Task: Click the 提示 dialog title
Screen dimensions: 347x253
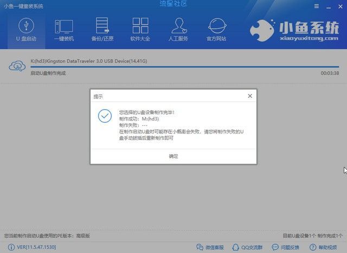Action: (x=98, y=97)
